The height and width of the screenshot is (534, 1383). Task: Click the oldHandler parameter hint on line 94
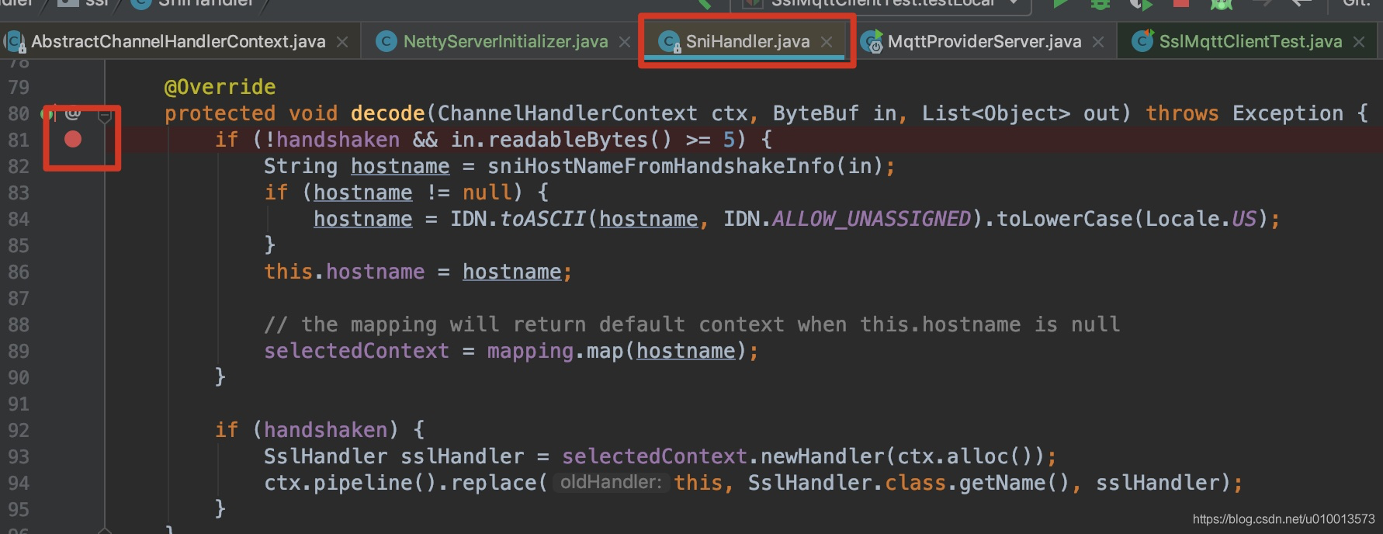611,483
